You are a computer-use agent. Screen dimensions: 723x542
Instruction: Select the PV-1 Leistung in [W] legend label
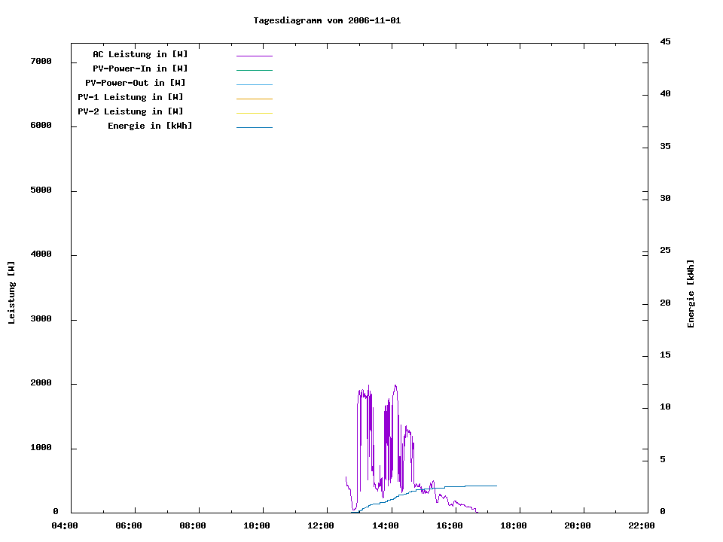(x=130, y=97)
